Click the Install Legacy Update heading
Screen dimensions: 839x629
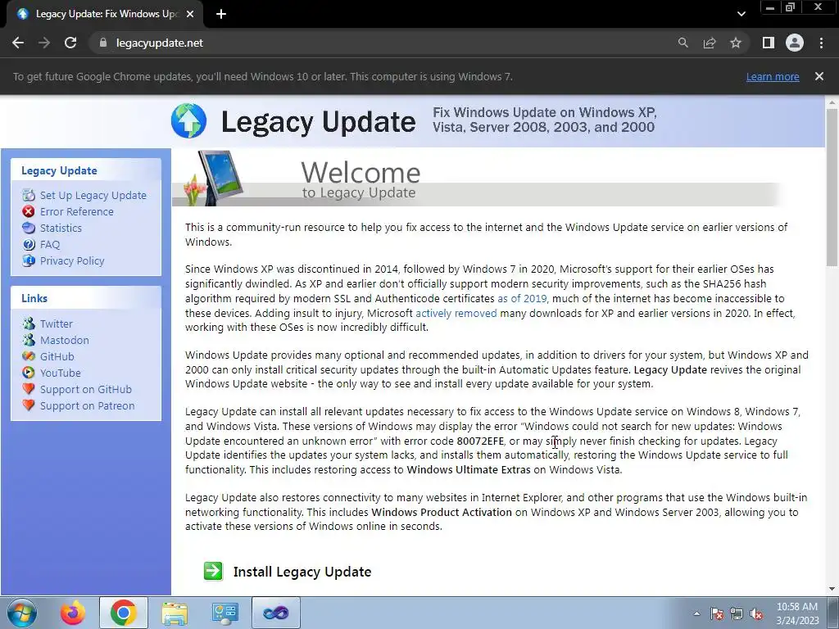[302, 572]
